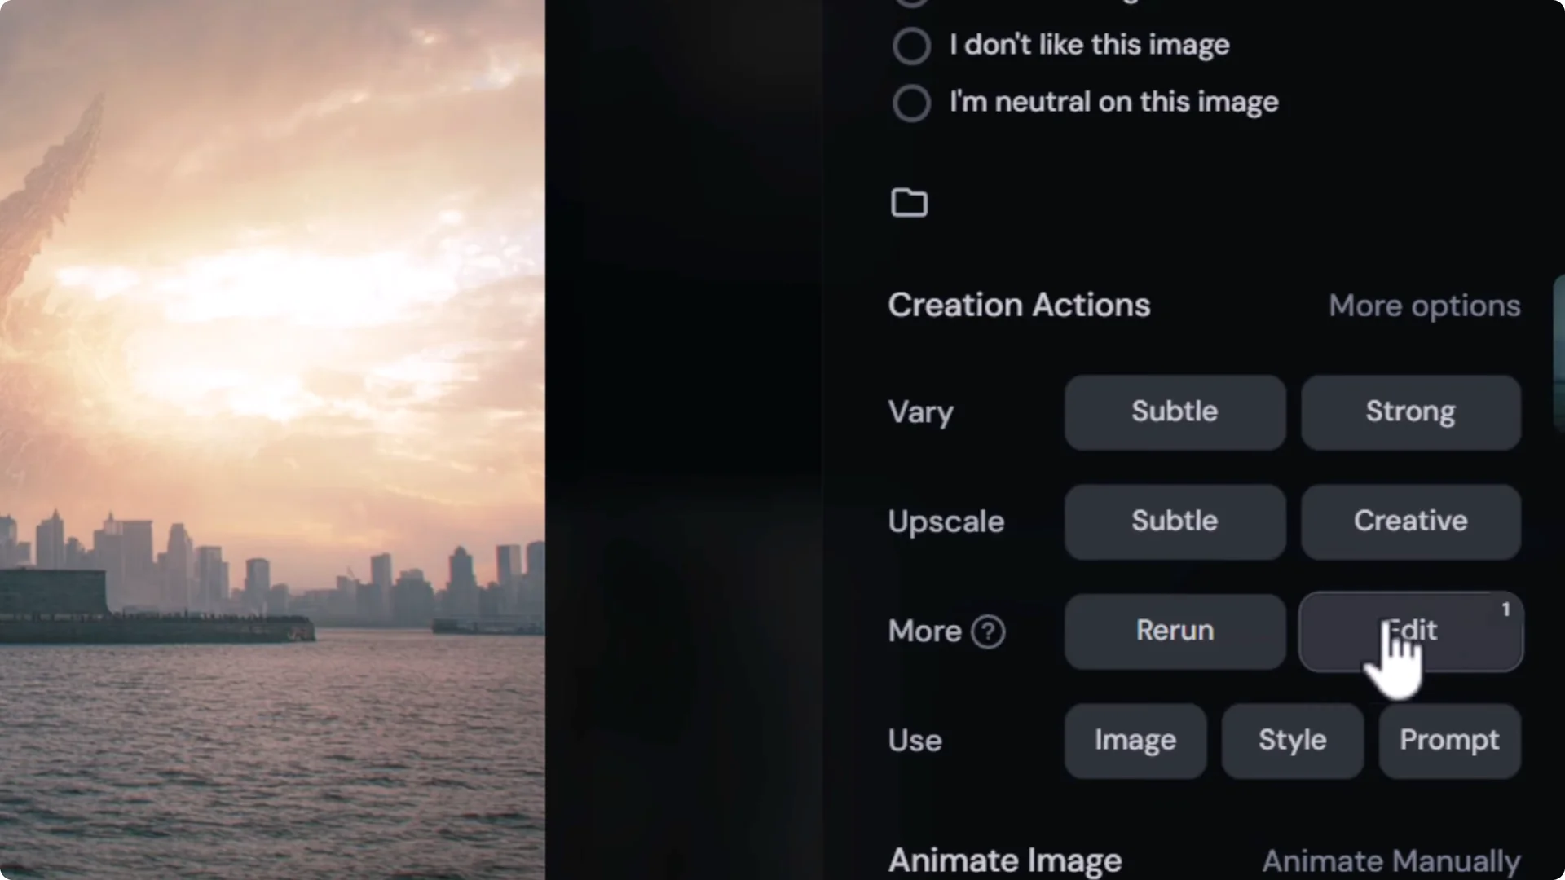Open the folder icon to organize the image
The height and width of the screenshot is (880, 1565).
(x=910, y=202)
